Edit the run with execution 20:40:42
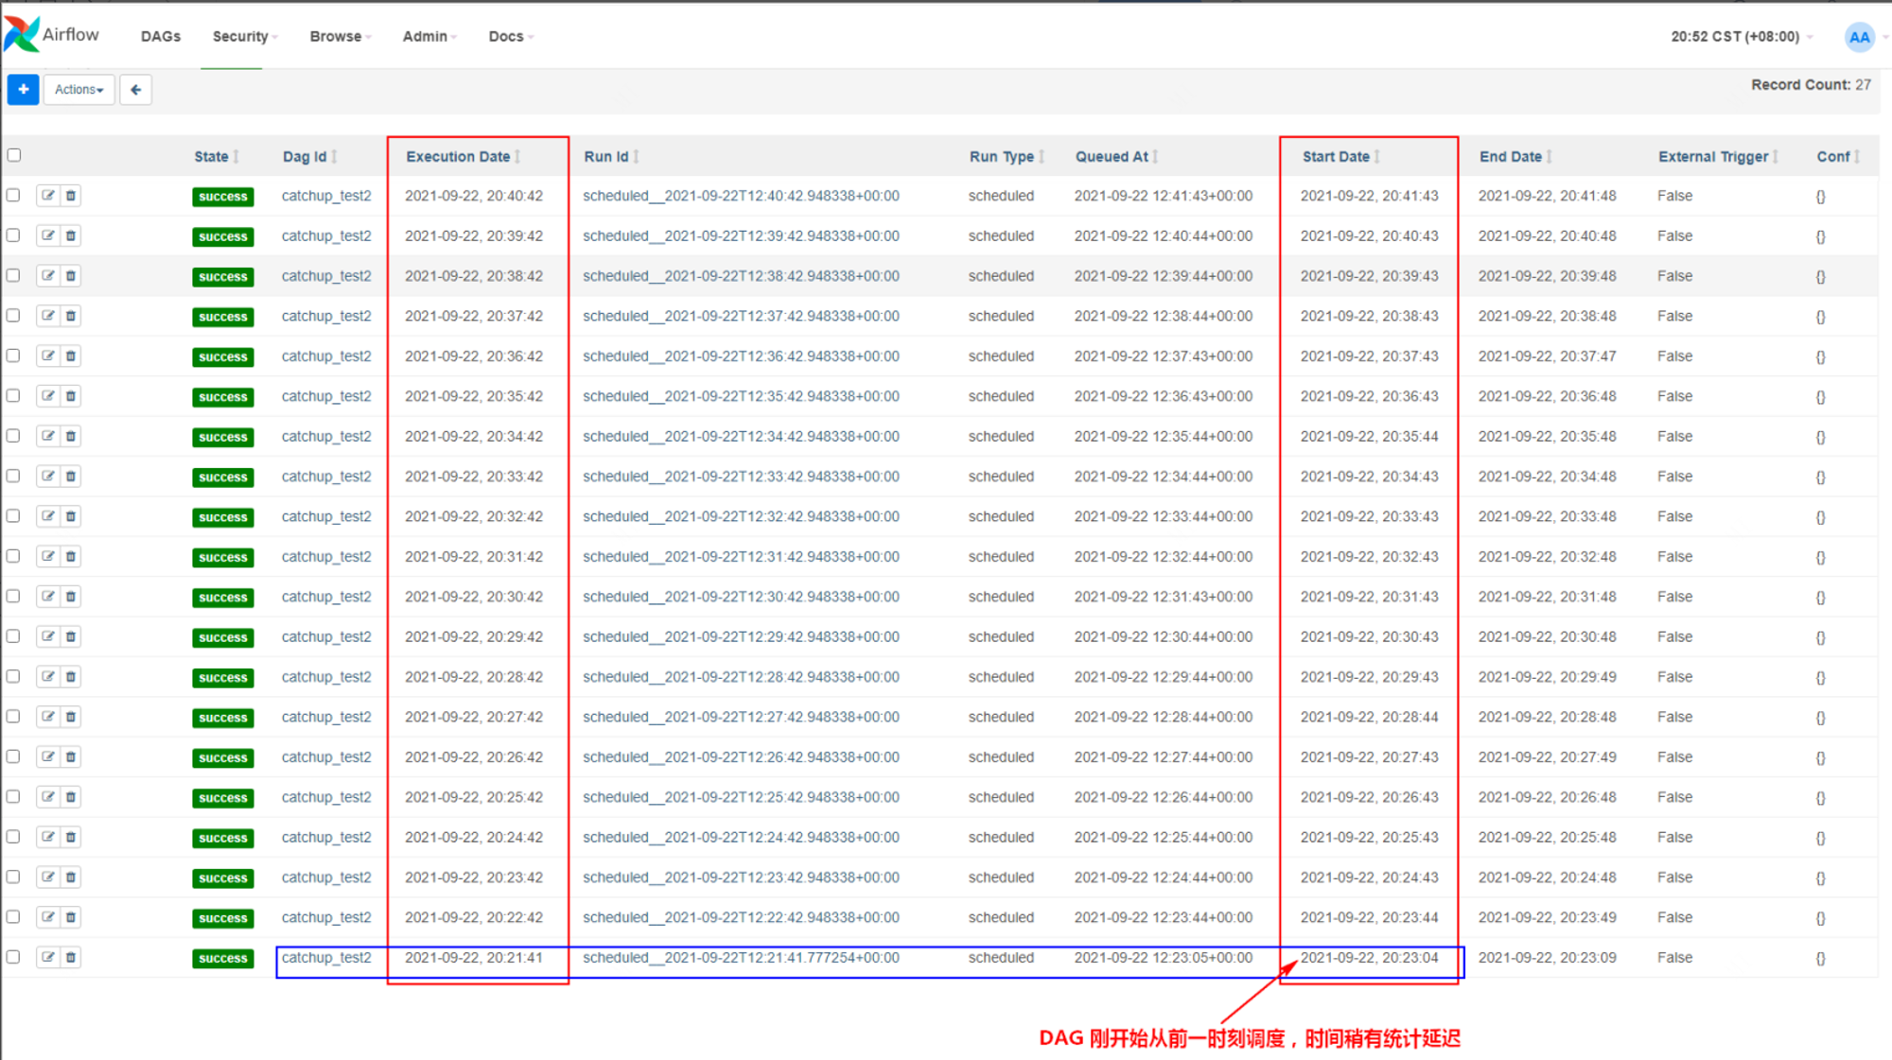Image resolution: width=1892 pixels, height=1060 pixels. click(x=47, y=196)
